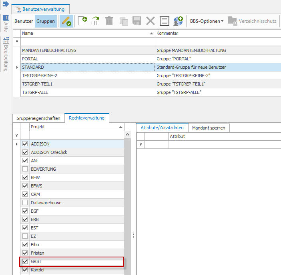Viewport: 281px width, 275px height.
Task: Click the Verzeichnisschutz folder lock icon
Action: click(233, 21)
